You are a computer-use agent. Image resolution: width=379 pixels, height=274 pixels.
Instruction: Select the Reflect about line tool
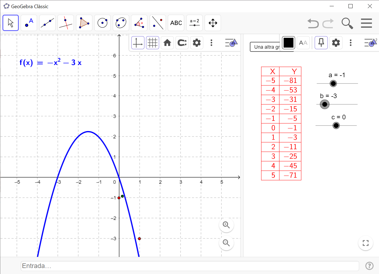158,23
